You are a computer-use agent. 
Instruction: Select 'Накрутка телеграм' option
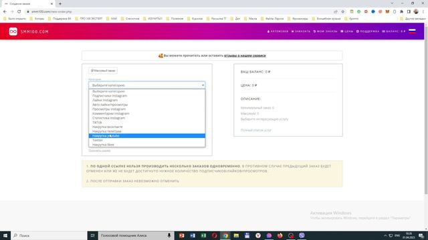click(147, 131)
